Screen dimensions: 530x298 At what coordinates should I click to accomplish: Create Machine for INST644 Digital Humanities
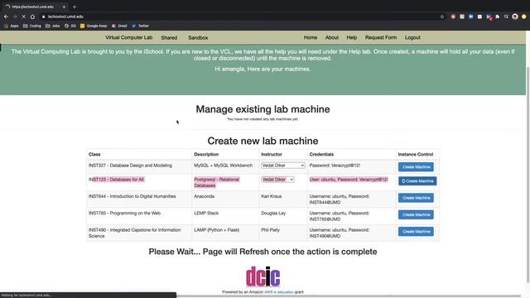(x=416, y=198)
